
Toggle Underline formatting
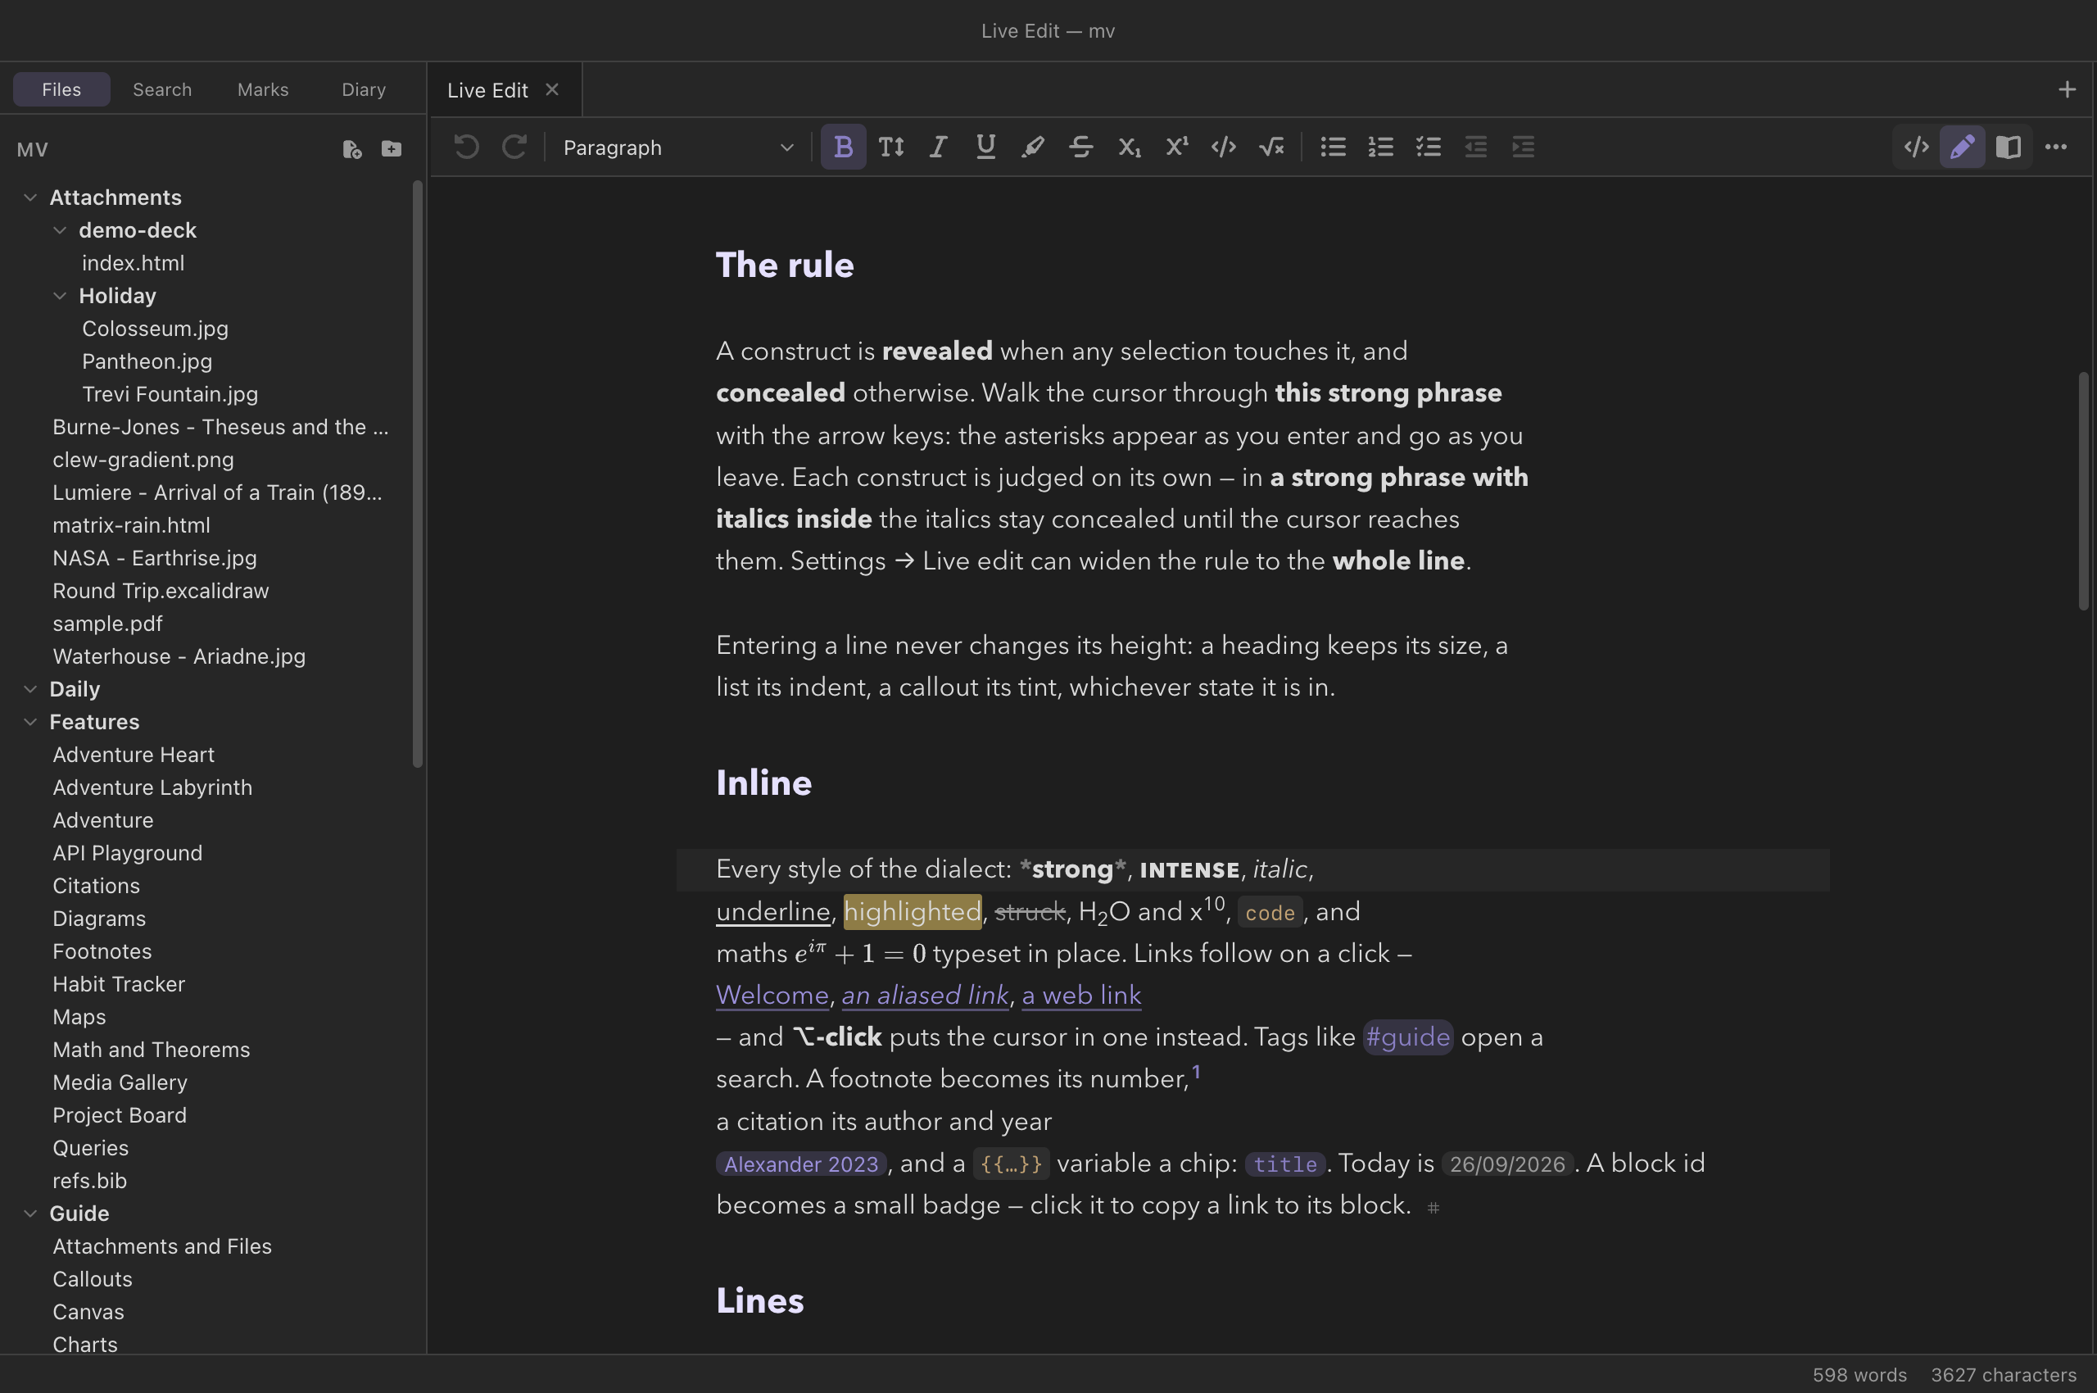click(x=985, y=147)
